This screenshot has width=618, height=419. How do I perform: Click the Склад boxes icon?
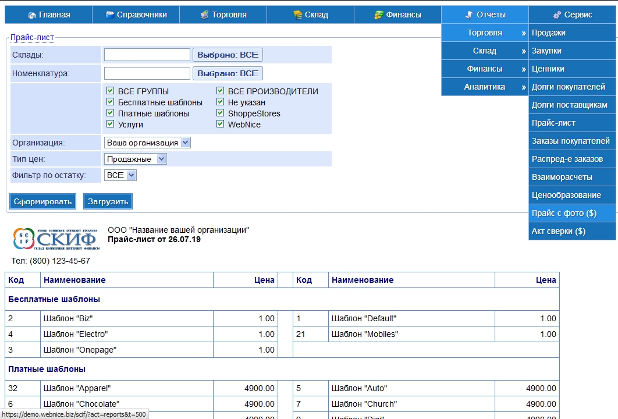pyautogui.click(x=297, y=15)
